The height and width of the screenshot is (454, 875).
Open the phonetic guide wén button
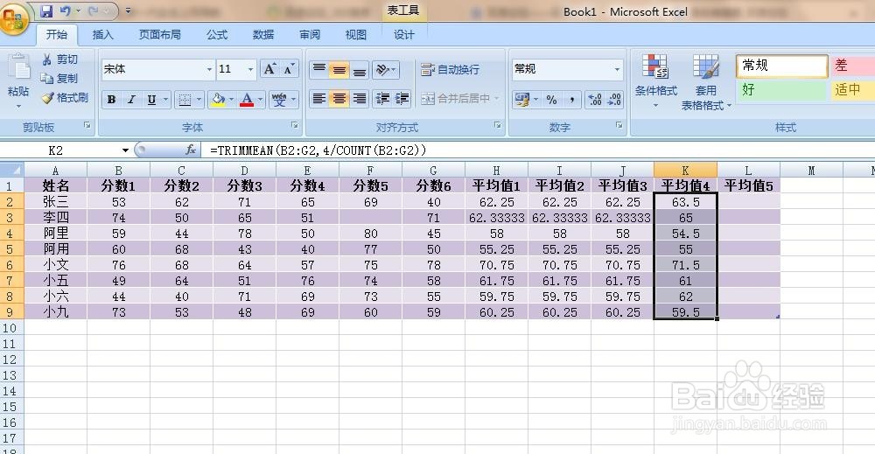click(279, 99)
